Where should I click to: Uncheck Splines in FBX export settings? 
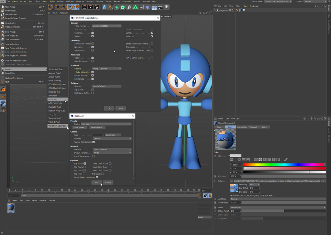(92, 36)
